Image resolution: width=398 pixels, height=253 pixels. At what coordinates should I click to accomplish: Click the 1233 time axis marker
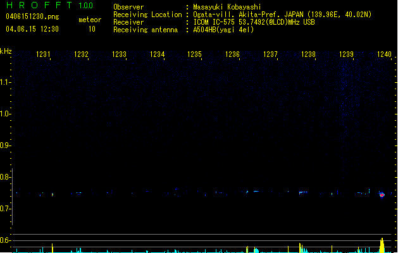coord(120,54)
